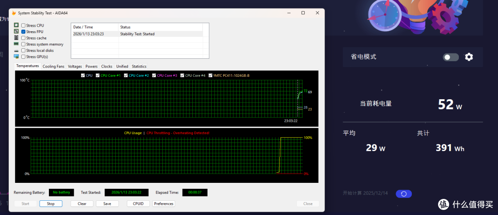Enable the Stress CPU checkbox
The width and height of the screenshot is (498, 215).
coord(23,25)
